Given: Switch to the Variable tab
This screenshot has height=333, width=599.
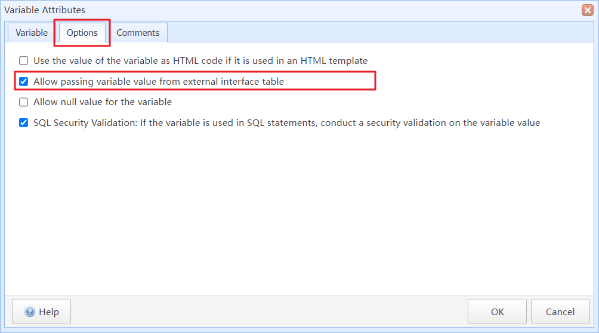Looking at the screenshot, I should (x=32, y=33).
